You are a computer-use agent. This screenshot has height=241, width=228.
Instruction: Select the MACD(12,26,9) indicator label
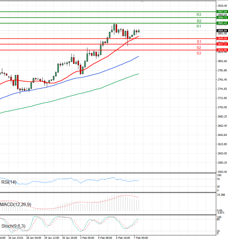(15, 205)
